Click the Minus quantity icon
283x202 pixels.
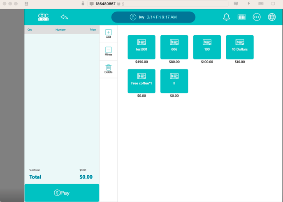109,51
